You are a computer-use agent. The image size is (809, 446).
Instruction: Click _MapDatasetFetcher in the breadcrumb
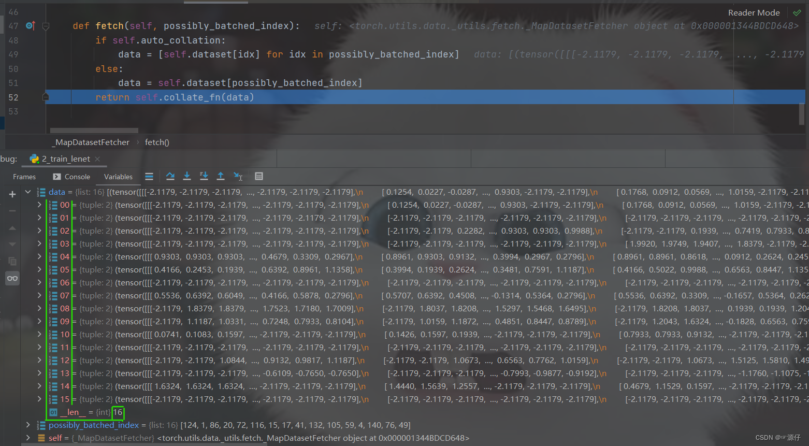[x=91, y=142]
